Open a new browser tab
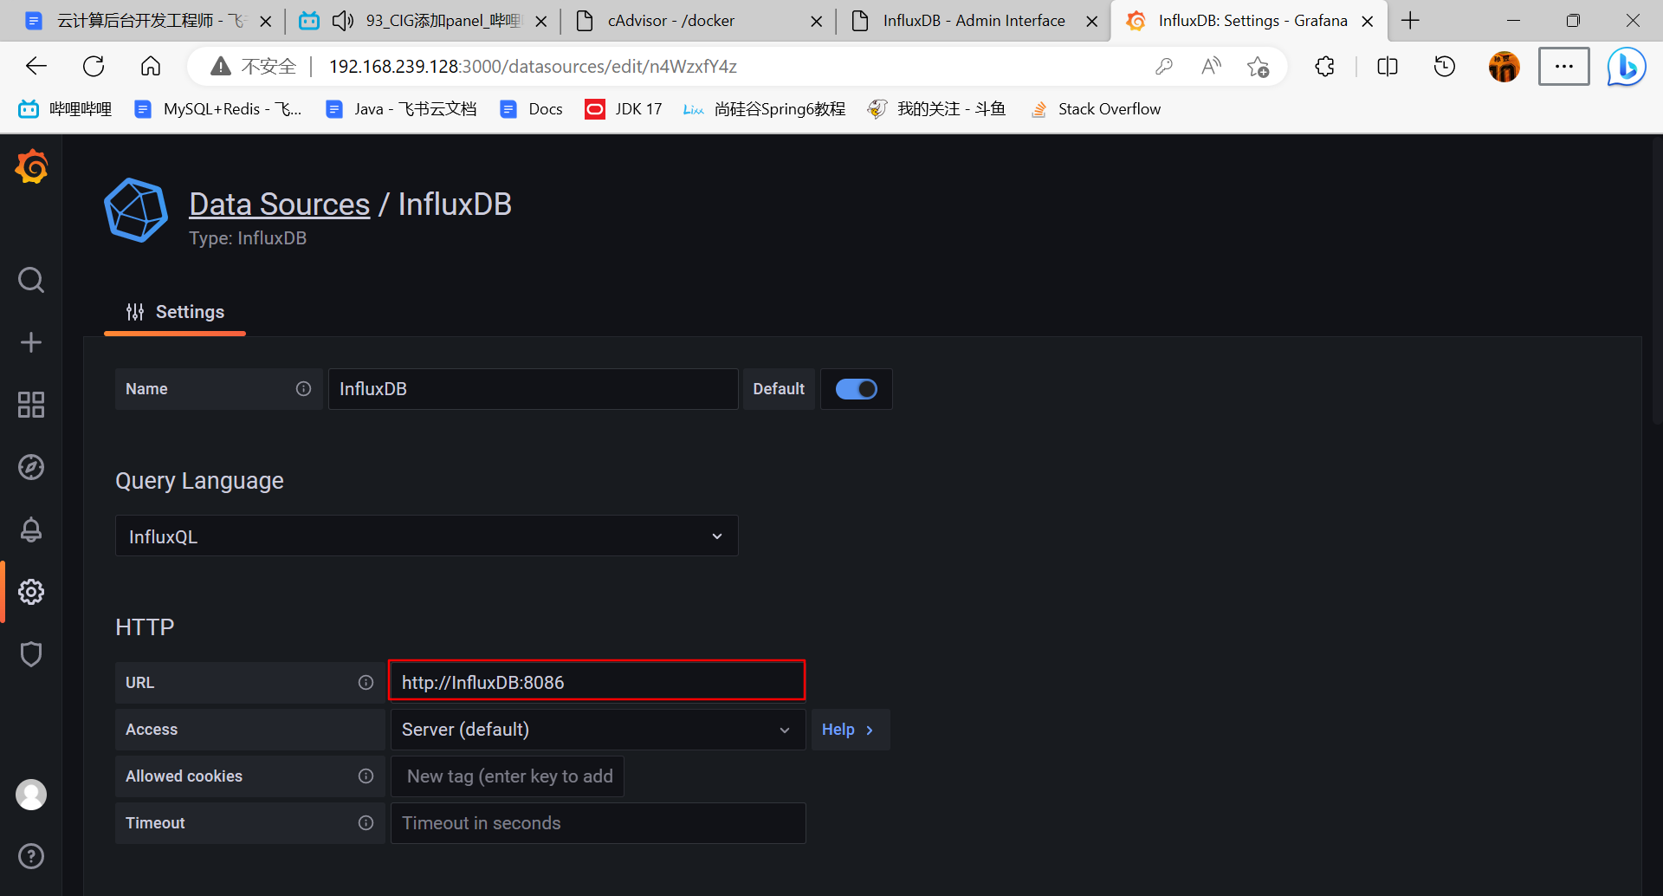 [1410, 21]
